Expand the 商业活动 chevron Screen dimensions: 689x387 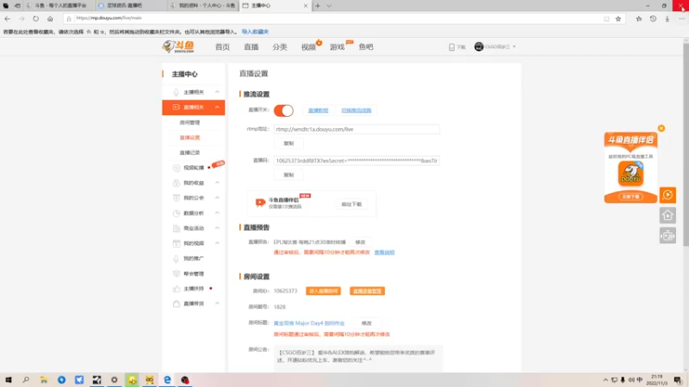[x=217, y=228]
